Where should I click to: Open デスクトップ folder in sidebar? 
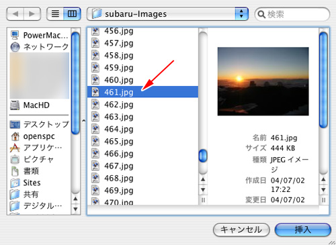(x=40, y=124)
